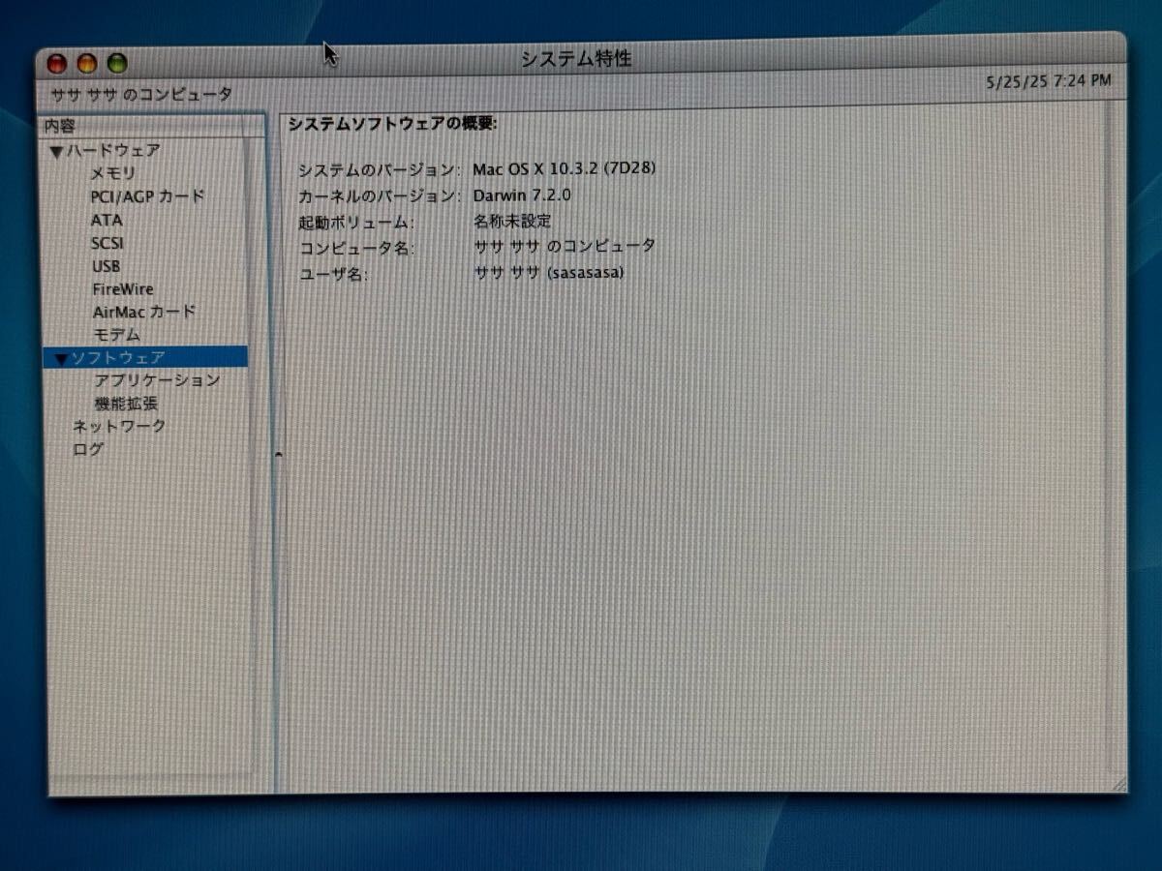
Task: Click the sidebar splitter handle
Action: (x=278, y=453)
